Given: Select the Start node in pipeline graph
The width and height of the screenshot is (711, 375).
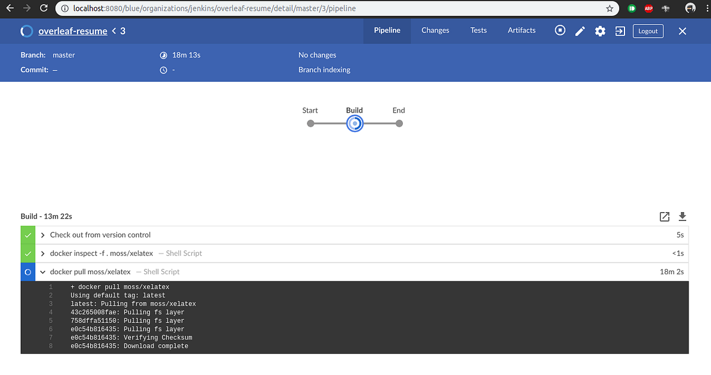Looking at the screenshot, I should point(310,123).
